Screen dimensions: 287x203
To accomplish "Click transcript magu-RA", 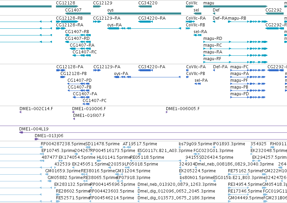I will pos(235,56).
